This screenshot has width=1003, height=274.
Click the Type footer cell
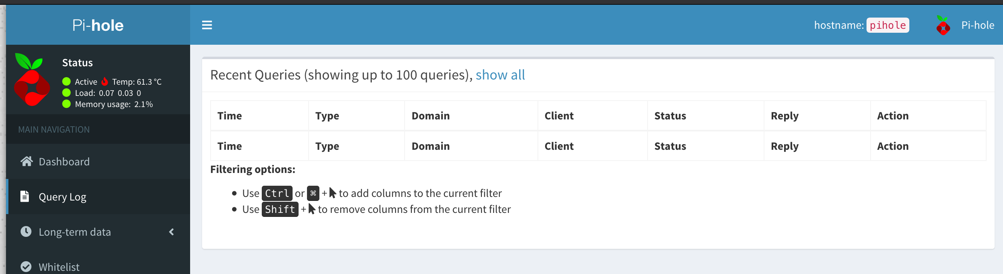357,146
